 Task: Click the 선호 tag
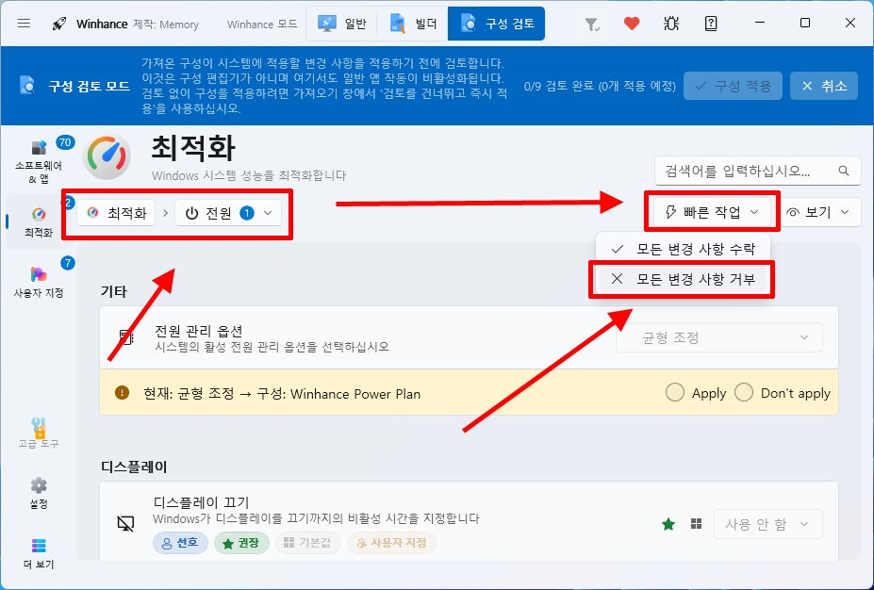tap(180, 543)
